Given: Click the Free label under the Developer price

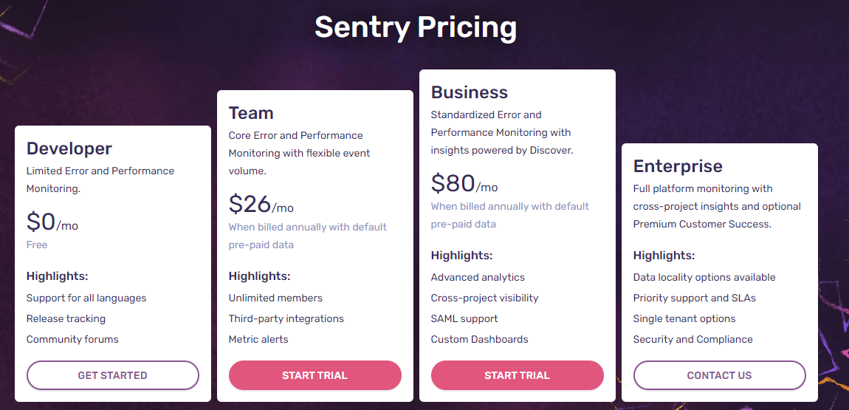Looking at the screenshot, I should coord(37,245).
